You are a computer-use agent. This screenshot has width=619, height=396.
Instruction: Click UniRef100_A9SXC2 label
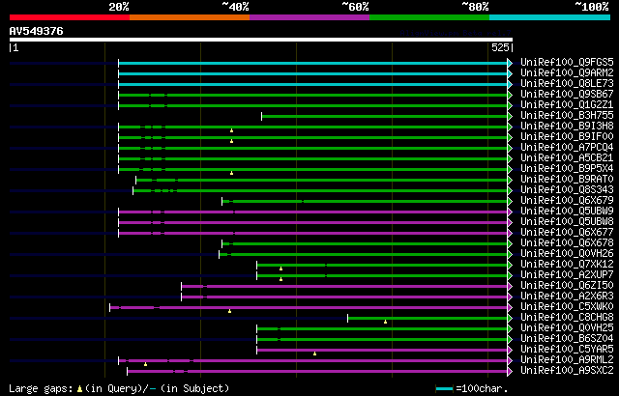[567, 371]
